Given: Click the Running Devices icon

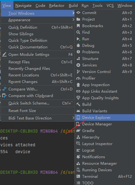Looking at the screenshot, I should 78,170.
